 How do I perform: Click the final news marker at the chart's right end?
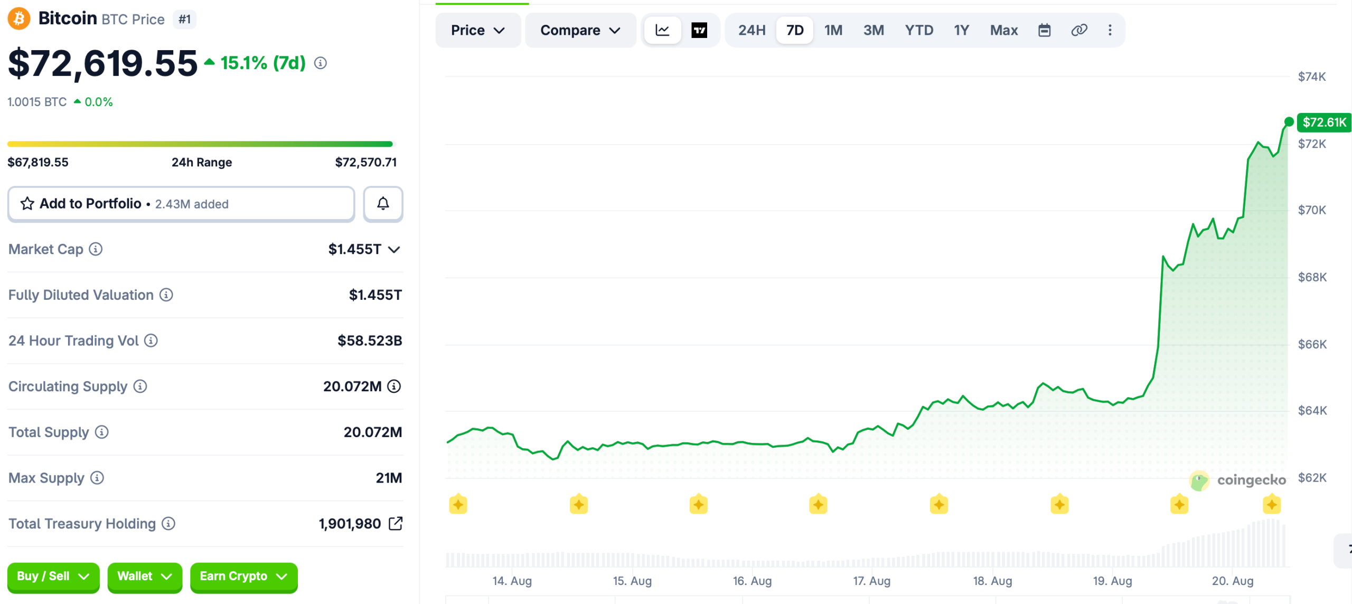pyautogui.click(x=1272, y=505)
